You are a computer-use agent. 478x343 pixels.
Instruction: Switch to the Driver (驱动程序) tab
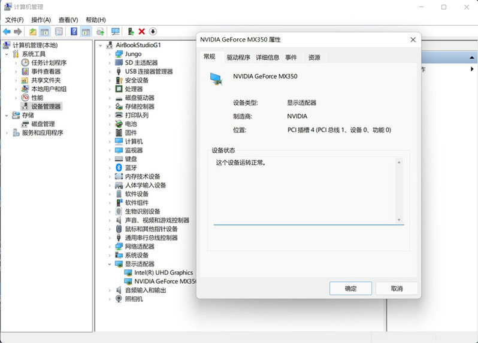tap(238, 57)
